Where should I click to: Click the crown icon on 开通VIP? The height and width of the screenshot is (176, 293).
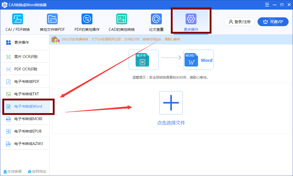[x=265, y=22]
